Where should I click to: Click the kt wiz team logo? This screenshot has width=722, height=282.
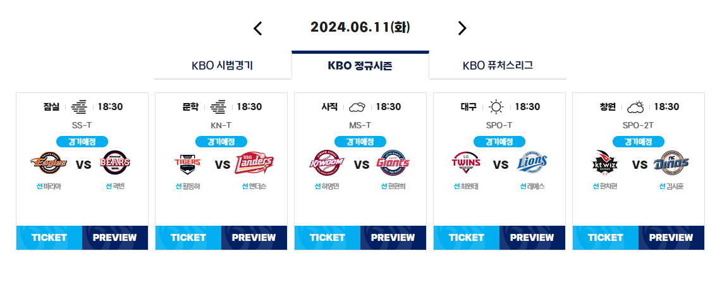[x=605, y=162]
